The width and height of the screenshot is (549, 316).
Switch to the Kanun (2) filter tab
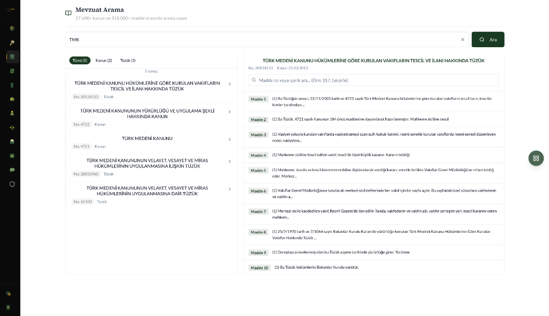coord(103,61)
